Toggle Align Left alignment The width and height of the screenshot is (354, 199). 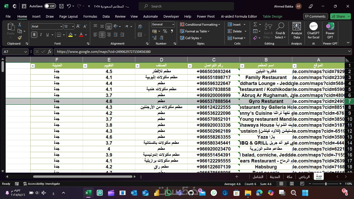coord(95,35)
